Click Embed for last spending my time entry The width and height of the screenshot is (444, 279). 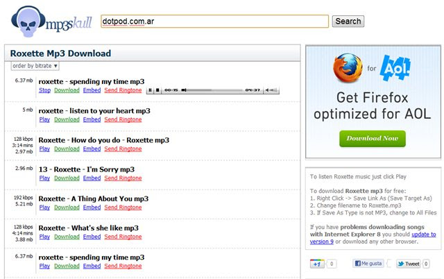click(x=92, y=266)
